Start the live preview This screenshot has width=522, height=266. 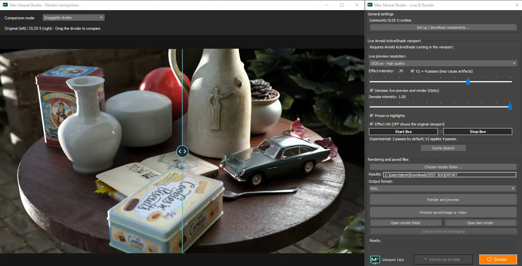[x=403, y=131]
